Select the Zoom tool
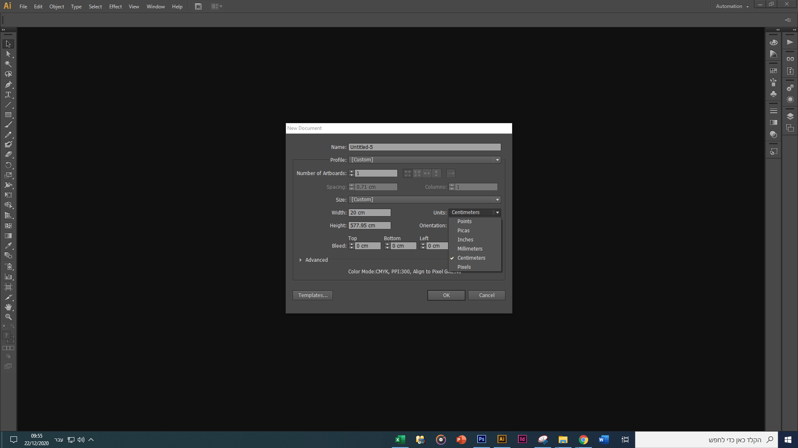This screenshot has height=448, width=798. click(8, 317)
